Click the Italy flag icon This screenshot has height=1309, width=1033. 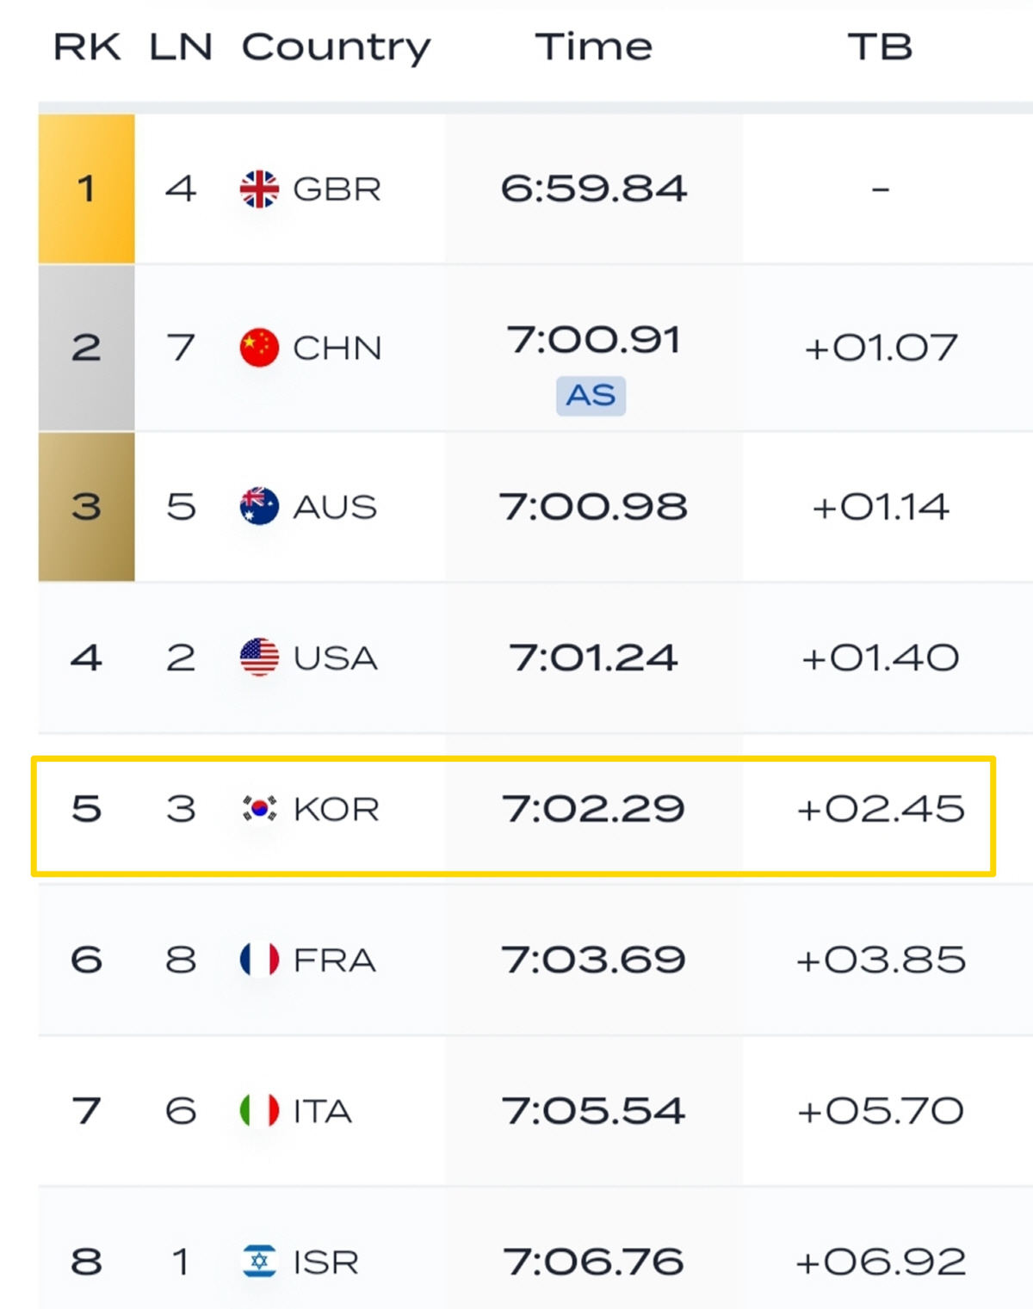pos(259,1110)
